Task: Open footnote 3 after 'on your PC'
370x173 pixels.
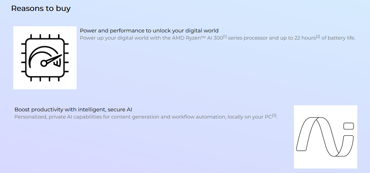Action: (x=274, y=115)
